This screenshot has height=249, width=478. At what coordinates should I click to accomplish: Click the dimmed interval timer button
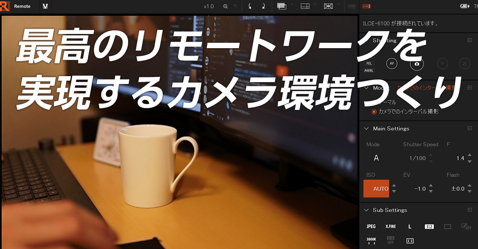click(465, 63)
